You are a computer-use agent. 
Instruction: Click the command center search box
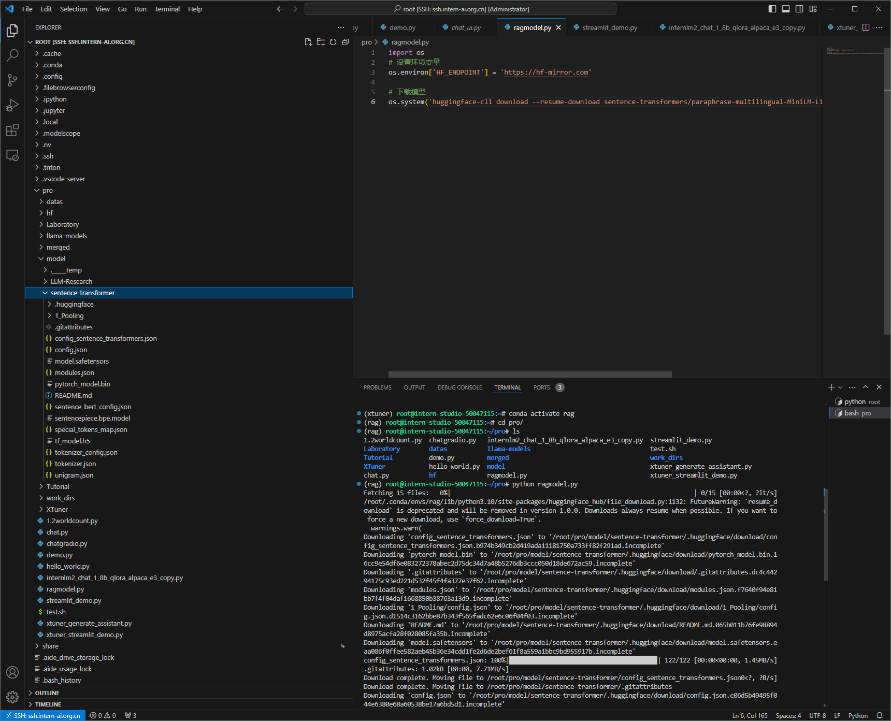[x=461, y=9]
